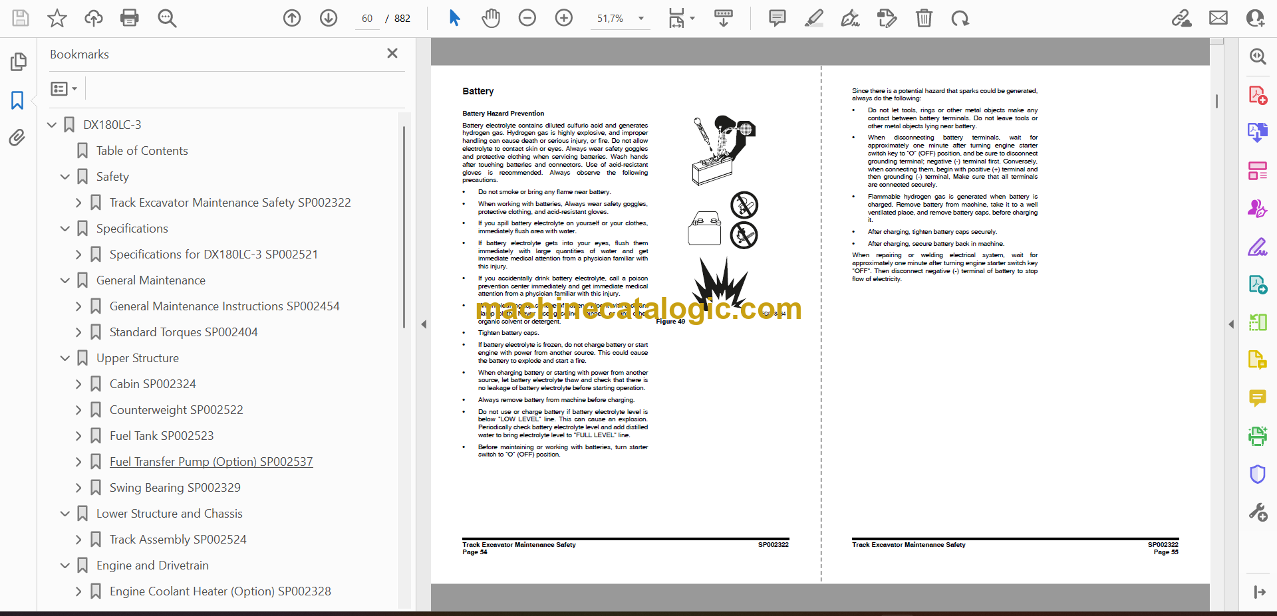Expand Track Excavator Maintenance Safety SP002322

[78, 203]
